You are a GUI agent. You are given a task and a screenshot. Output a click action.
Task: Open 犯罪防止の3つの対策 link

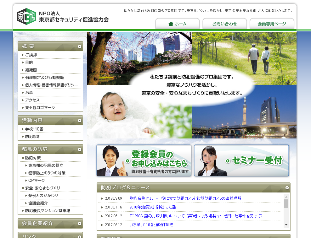pyautogui.click(x=47, y=173)
